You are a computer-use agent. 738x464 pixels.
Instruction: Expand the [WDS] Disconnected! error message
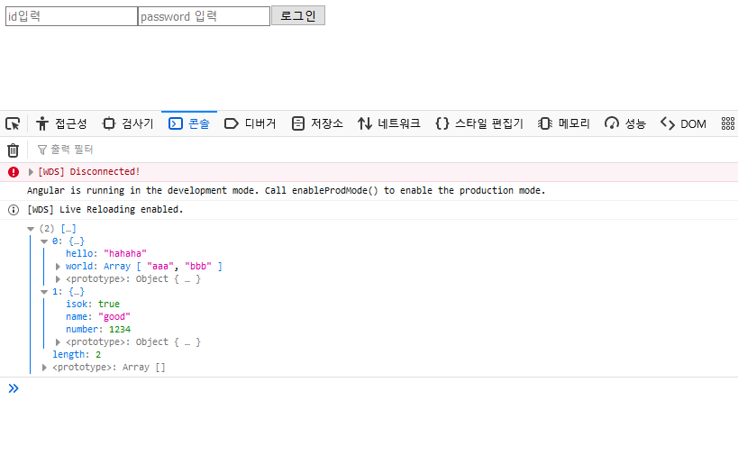click(x=31, y=172)
